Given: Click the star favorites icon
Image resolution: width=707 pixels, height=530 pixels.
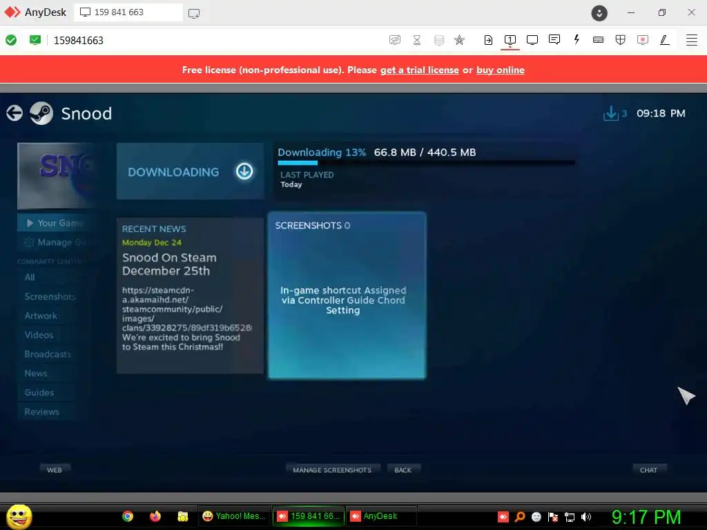Looking at the screenshot, I should tap(459, 40).
